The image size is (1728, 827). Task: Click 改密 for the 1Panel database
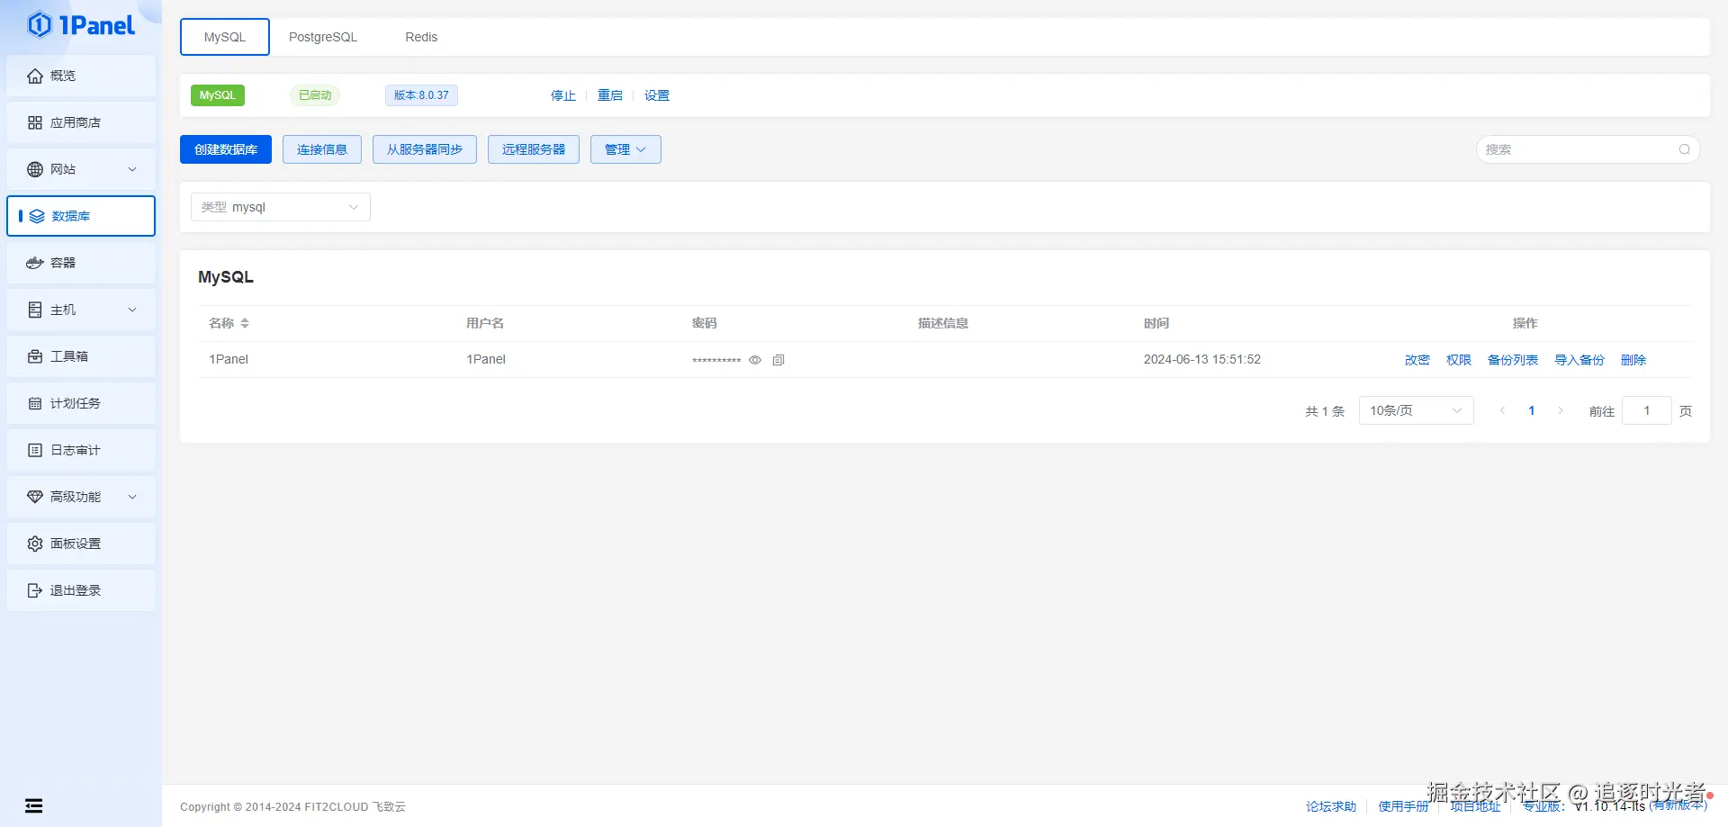[1417, 360]
